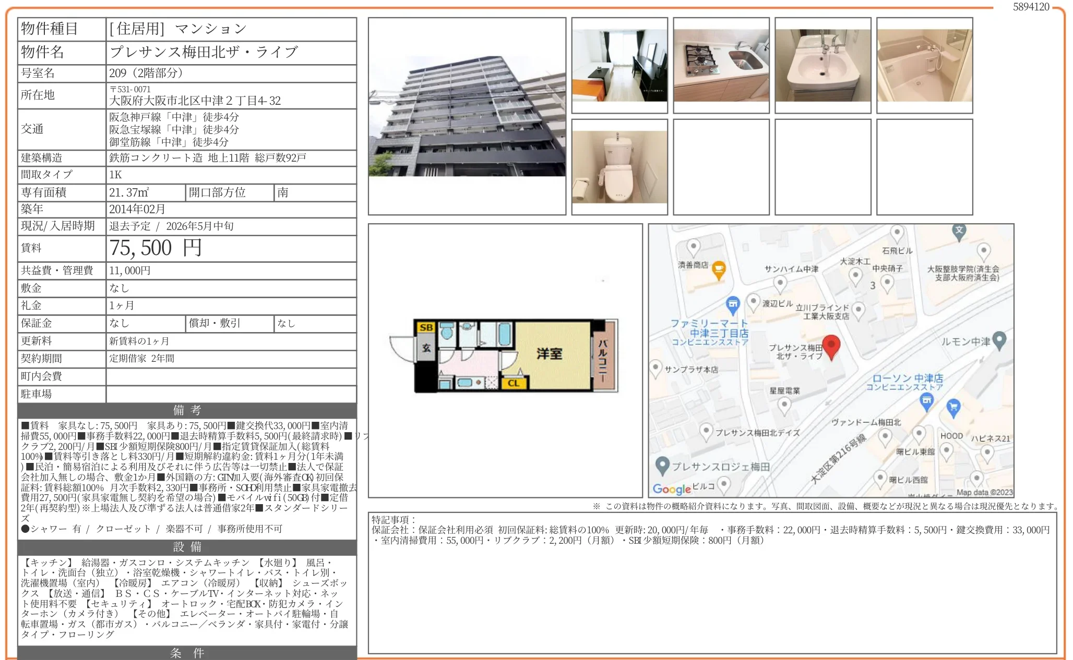Click the FamilyMart convenience store map icon
The image size is (1073, 660).
(x=733, y=304)
